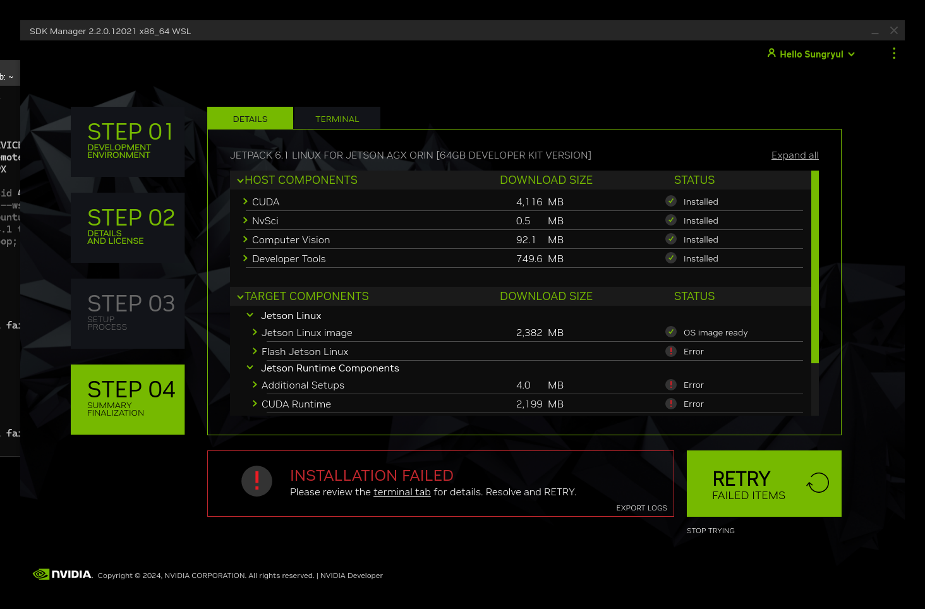Go to Step 02 Details and License

pos(128,227)
